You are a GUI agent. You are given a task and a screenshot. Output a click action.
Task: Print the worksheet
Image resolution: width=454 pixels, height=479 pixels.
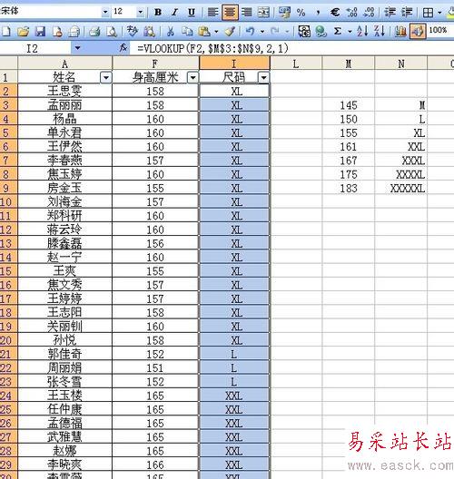coord(94,31)
